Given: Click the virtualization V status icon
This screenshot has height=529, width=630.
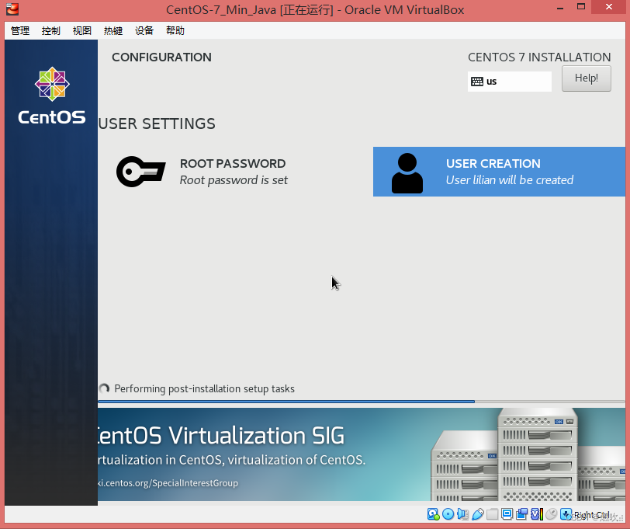Looking at the screenshot, I should coord(537,514).
